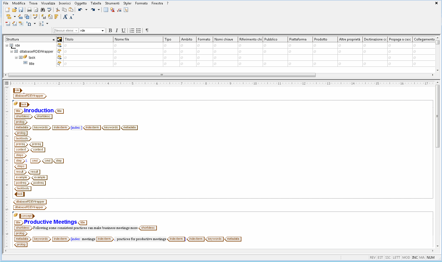The height and width of the screenshot is (262, 442).
Task: Click the Piattaforma column header
Action: [300, 39]
